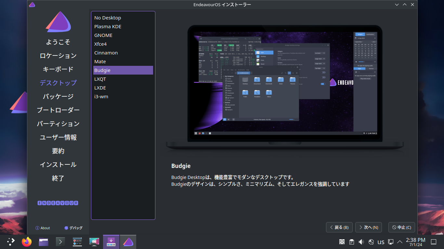Select i3-wm window manager entry
Image resolution: width=444 pixels, height=249 pixels.
pos(123,97)
